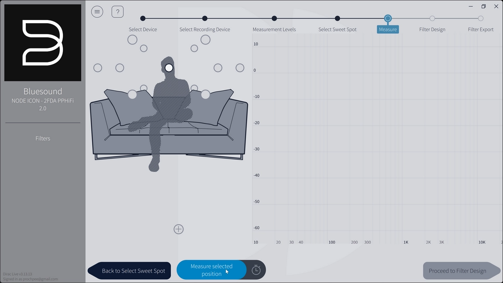Click the plus zoom icon below sofa

[179, 229]
